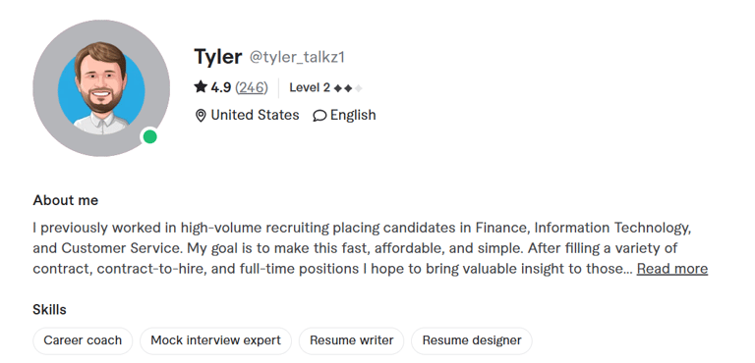Click the Skills section heading
The image size is (755, 363).
pyautogui.click(x=49, y=310)
